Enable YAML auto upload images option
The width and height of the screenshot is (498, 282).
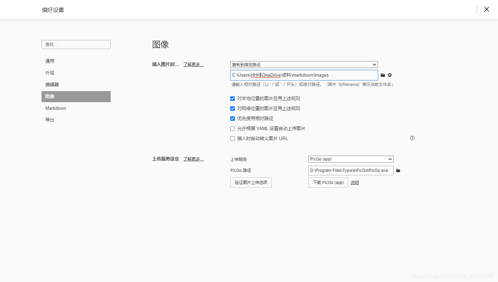[232, 128]
